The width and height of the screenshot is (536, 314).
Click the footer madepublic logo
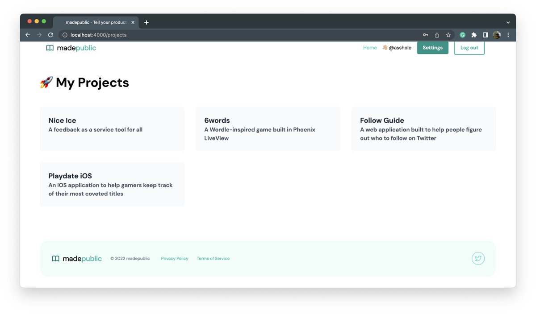coord(77,259)
